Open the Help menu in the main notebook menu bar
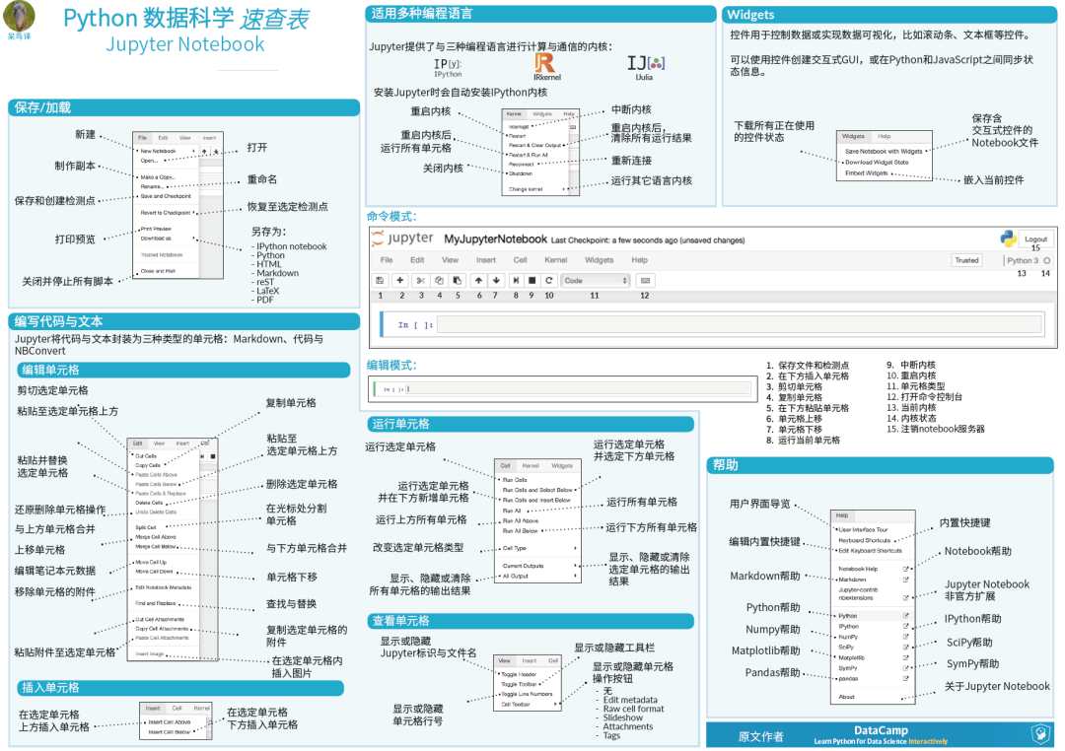The height and width of the screenshot is (751, 1065). point(639,260)
